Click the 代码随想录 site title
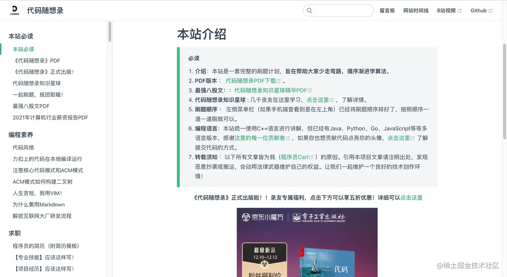Viewport: 507px width, 277px height. click(45, 10)
